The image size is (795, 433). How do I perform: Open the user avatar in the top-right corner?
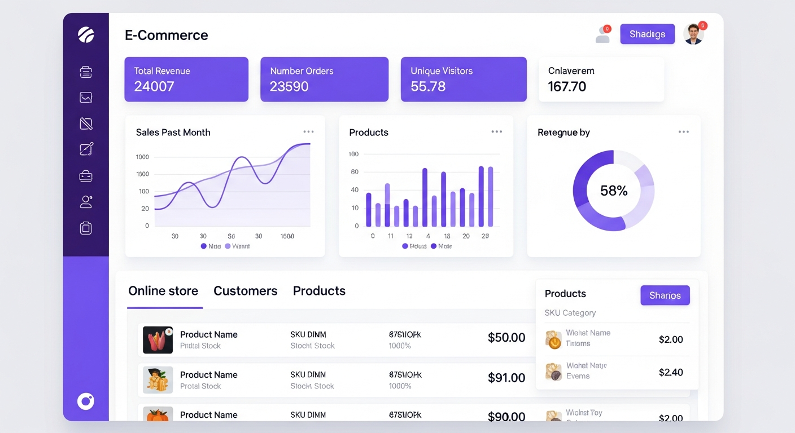(x=693, y=34)
